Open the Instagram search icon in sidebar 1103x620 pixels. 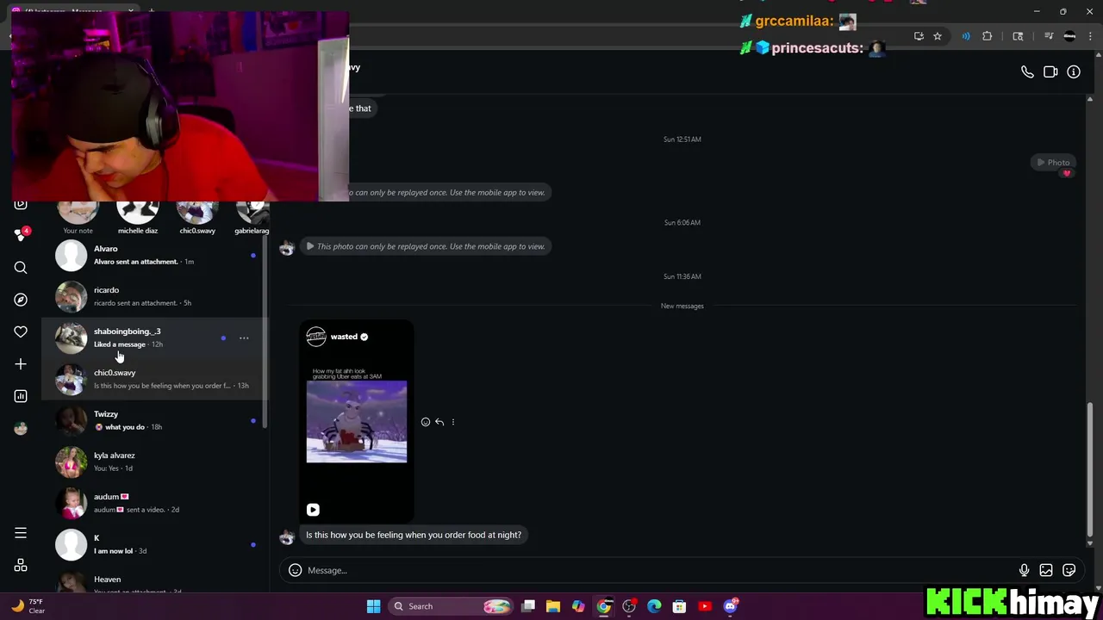coord(21,268)
